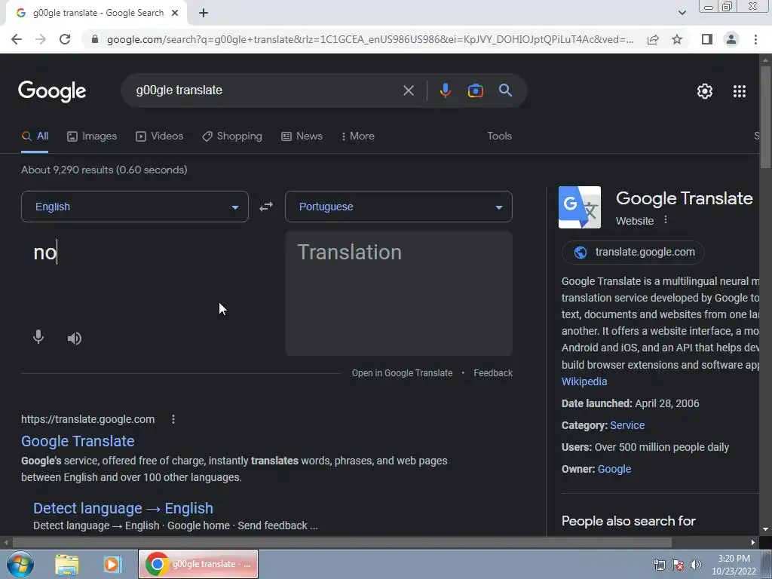Screen dimensions: 772x579
Task: Translate by voice with microphone
Action: [38, 338]
